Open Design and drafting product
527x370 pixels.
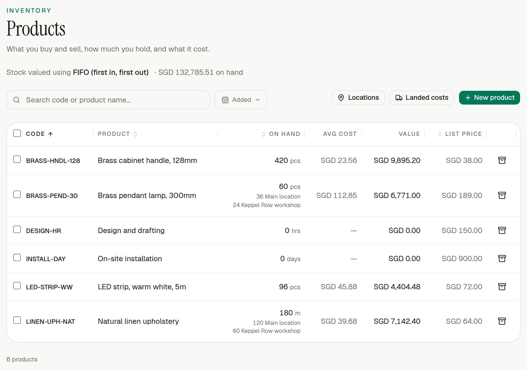131,230
